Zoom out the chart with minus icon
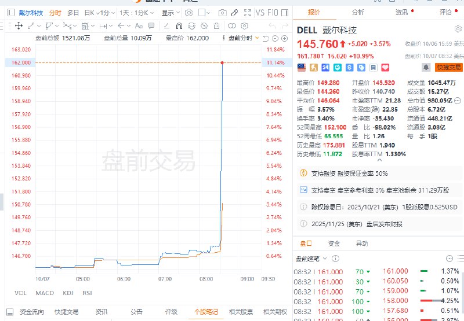464x321 pixels. point(275,38)
